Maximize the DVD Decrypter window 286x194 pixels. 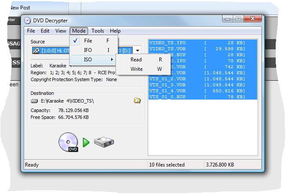(238, 19)
